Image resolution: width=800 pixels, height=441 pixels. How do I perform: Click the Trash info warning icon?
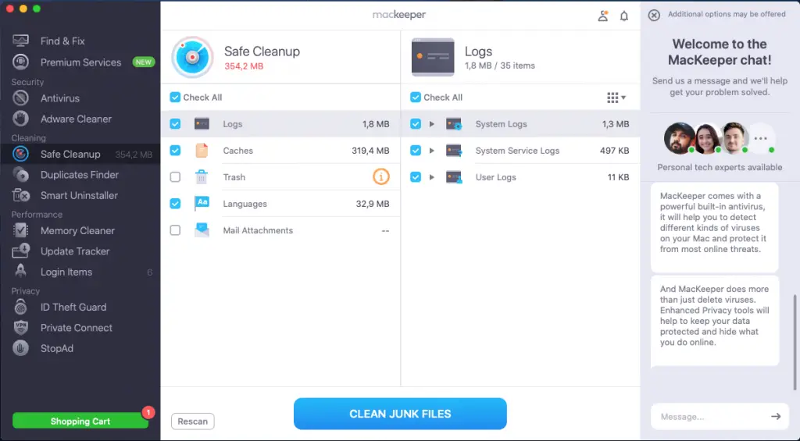click(381, 176)
